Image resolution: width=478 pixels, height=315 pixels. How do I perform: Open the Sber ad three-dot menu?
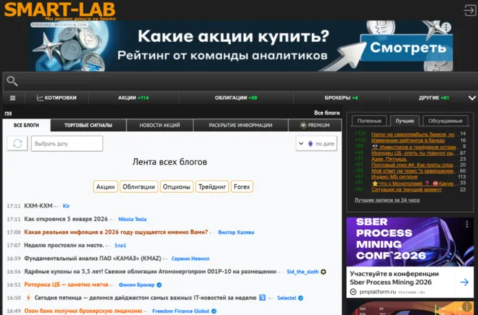pyautogui.click(x=467, y=224)
